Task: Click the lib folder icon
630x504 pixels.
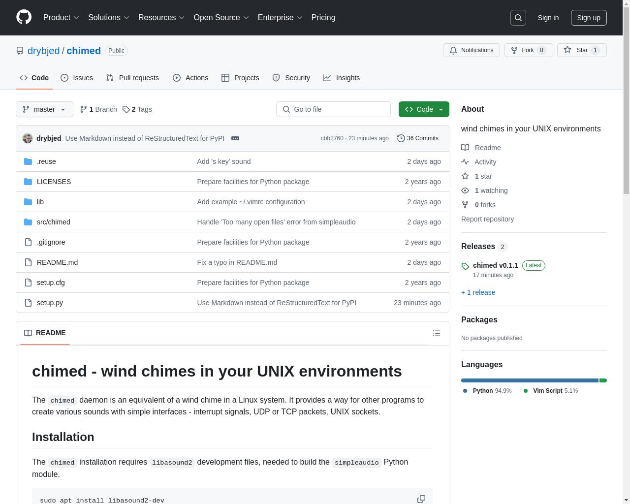Action: click(28, 202)
